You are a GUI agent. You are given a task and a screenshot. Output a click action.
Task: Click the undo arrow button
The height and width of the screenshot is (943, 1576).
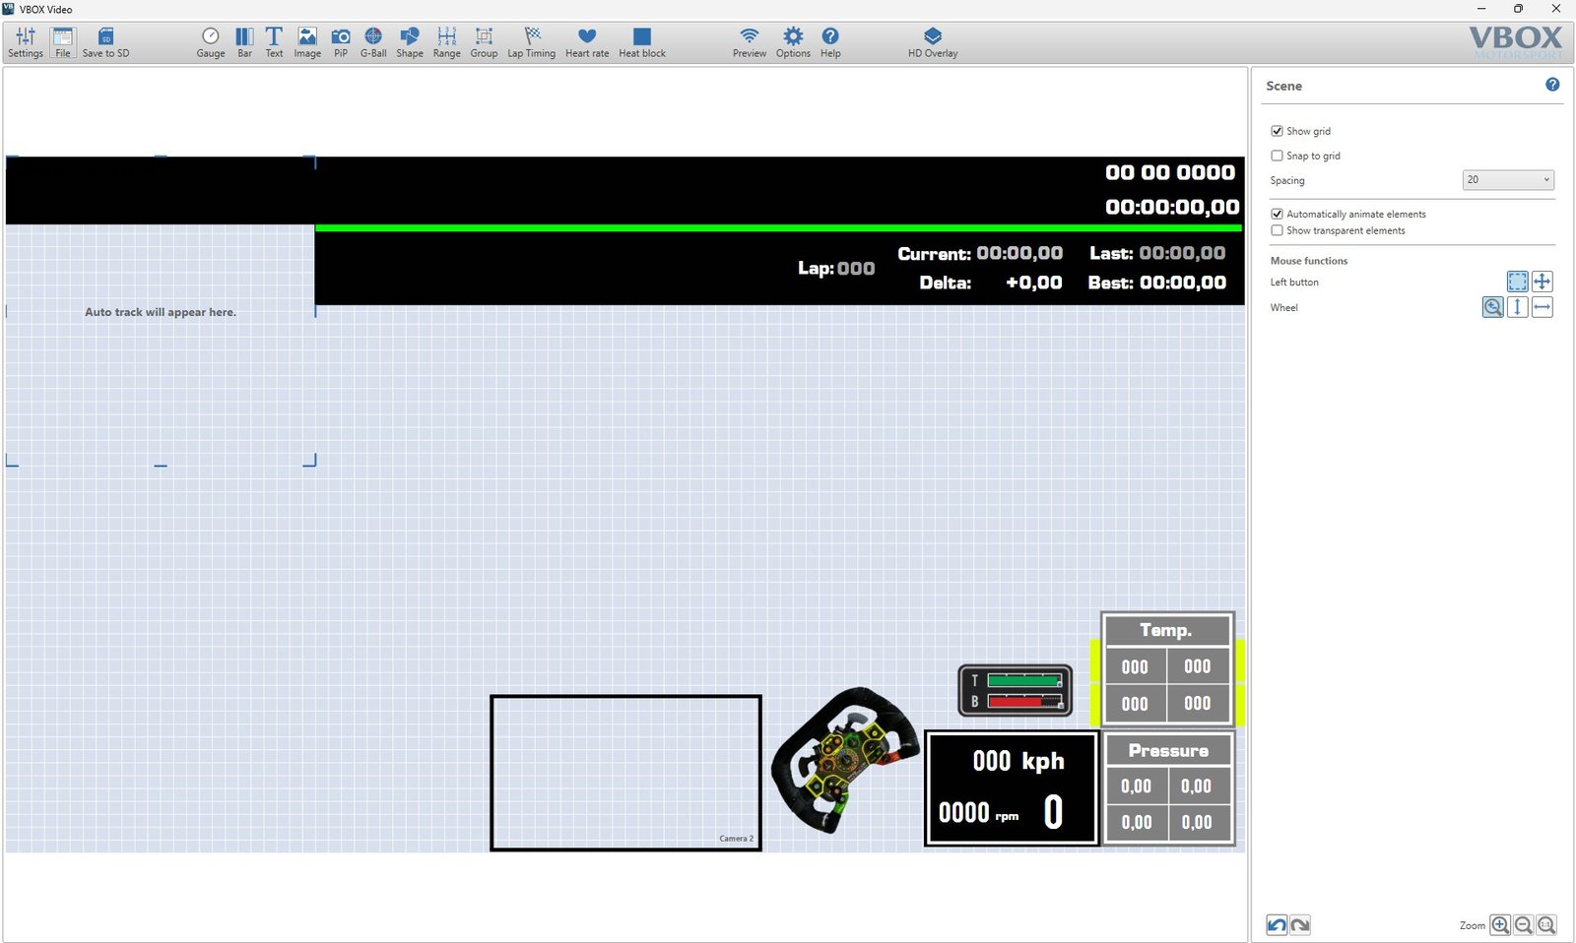[x=1277, y=925]
